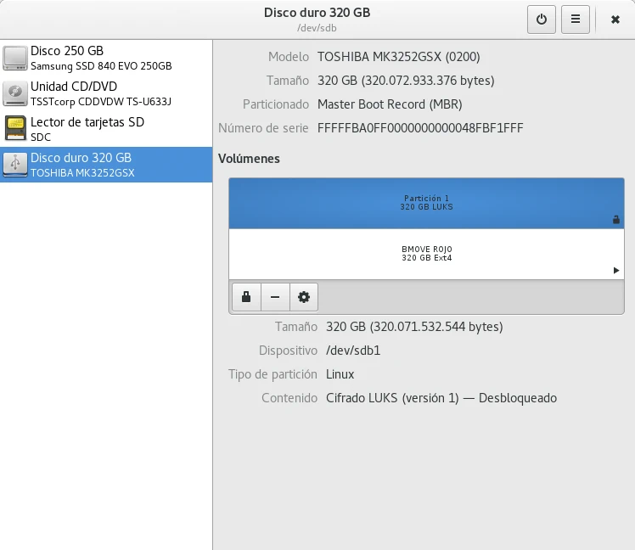This screenshot has width=635, height=550.
Task: Select Disco duro 320 GB entry text
Action: click(81, 158)
